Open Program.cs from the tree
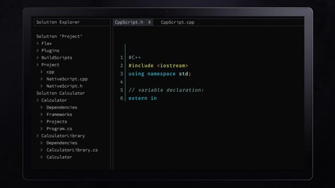335x188 pixels. pyautogui.click(x=59, y=128)
